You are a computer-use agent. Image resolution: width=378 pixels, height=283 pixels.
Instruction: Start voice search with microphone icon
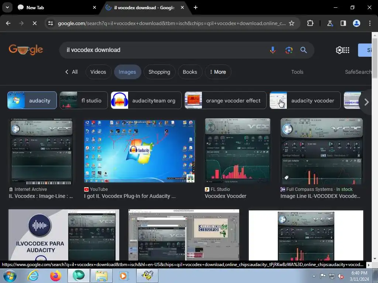pyautogui.click(x=273, y=50)
